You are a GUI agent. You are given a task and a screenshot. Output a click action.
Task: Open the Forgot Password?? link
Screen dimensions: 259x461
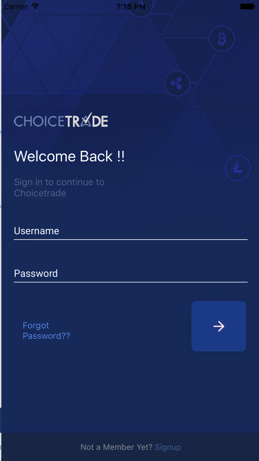click(46, 331)
